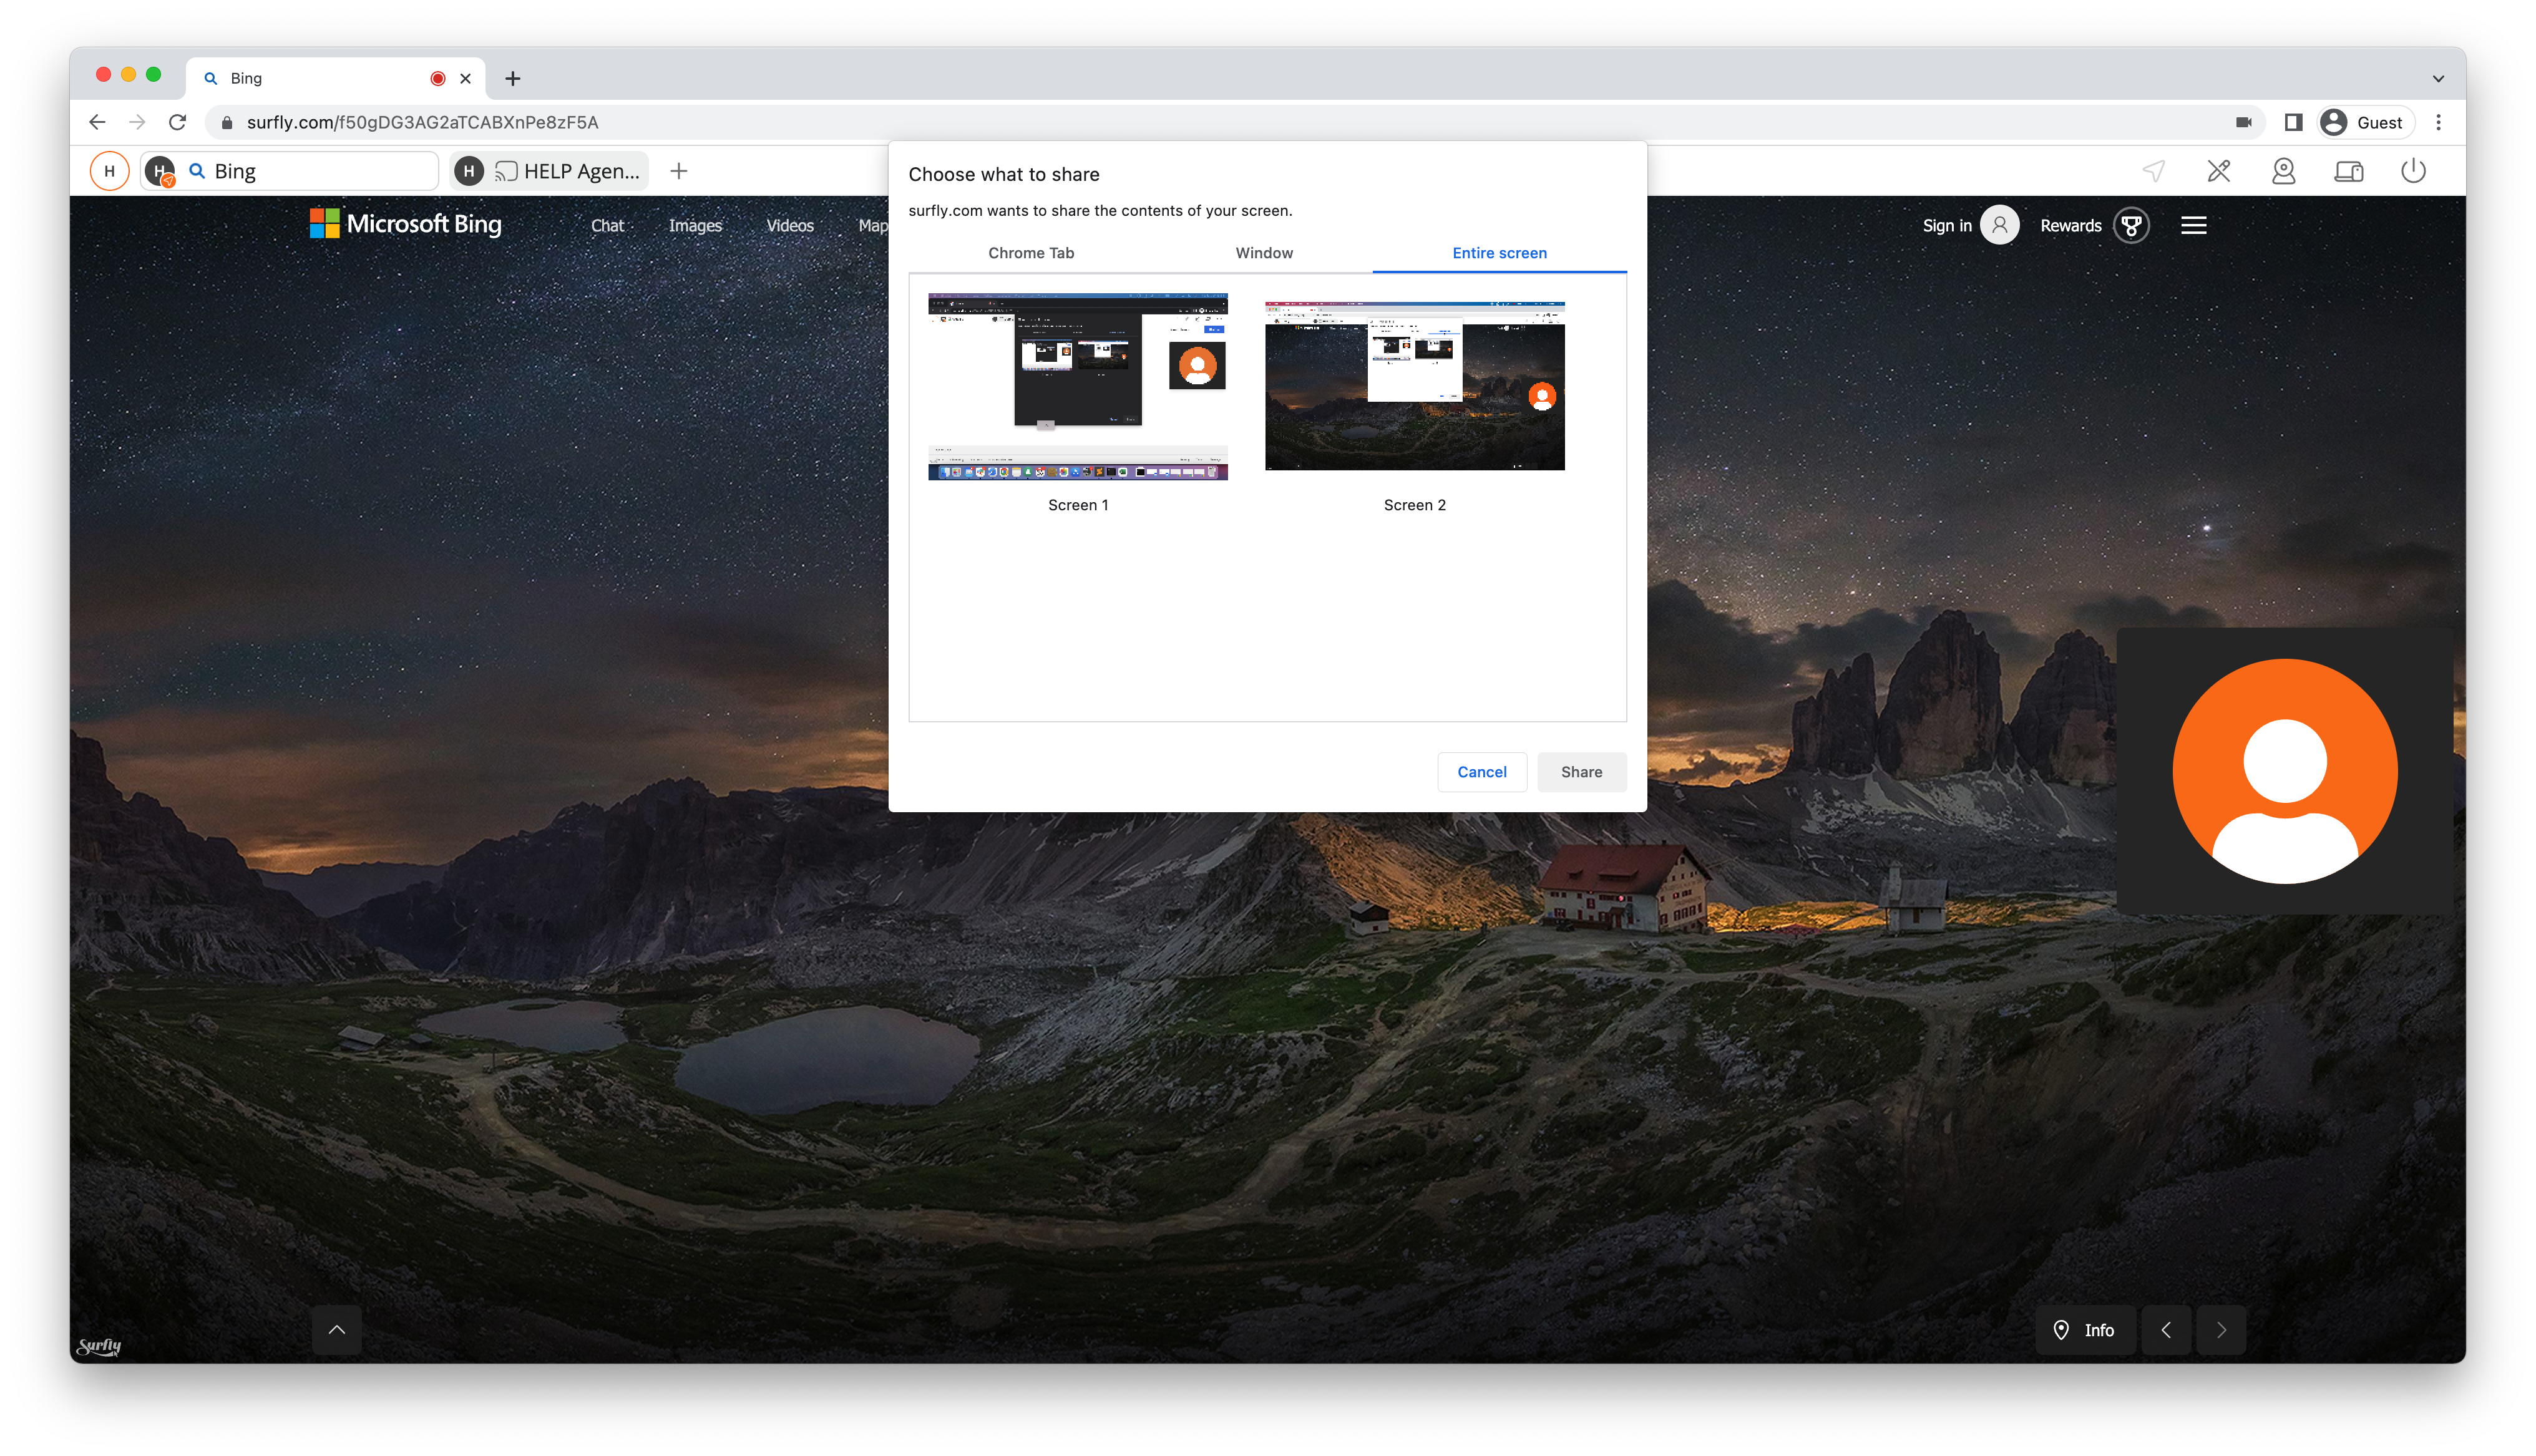Screen dimensions: 2536x1456
Task: Open the Bing Rewards trophy icon
Action: tap(2131, 226)
